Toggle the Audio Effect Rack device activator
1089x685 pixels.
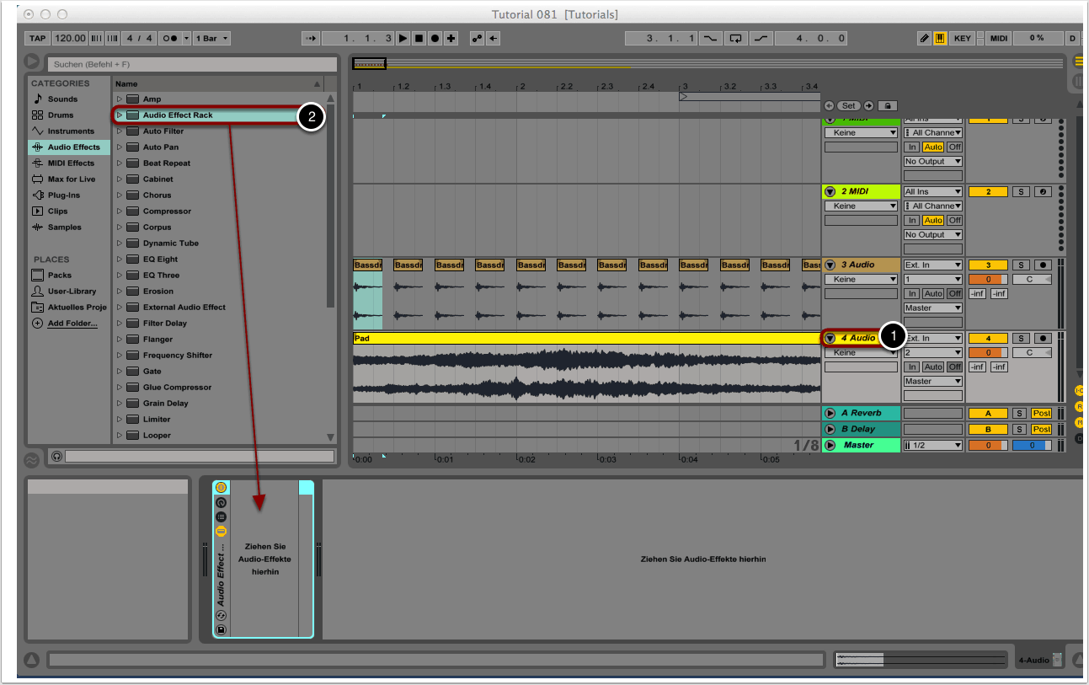[222, 488]
